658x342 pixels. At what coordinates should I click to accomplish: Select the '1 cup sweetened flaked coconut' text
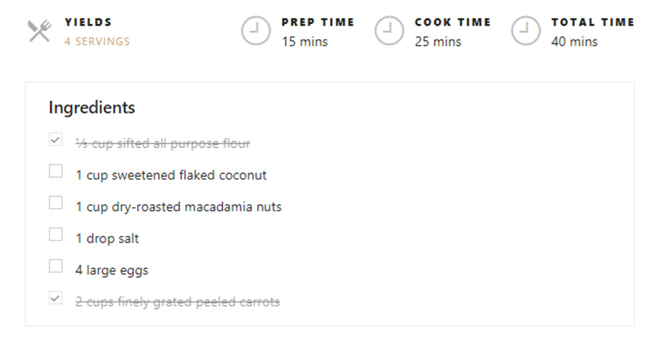tap(171, 175)
